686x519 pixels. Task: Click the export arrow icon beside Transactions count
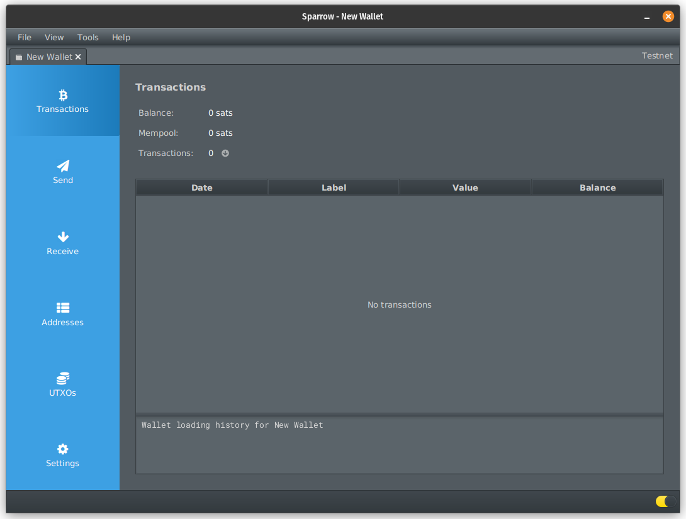225,153
